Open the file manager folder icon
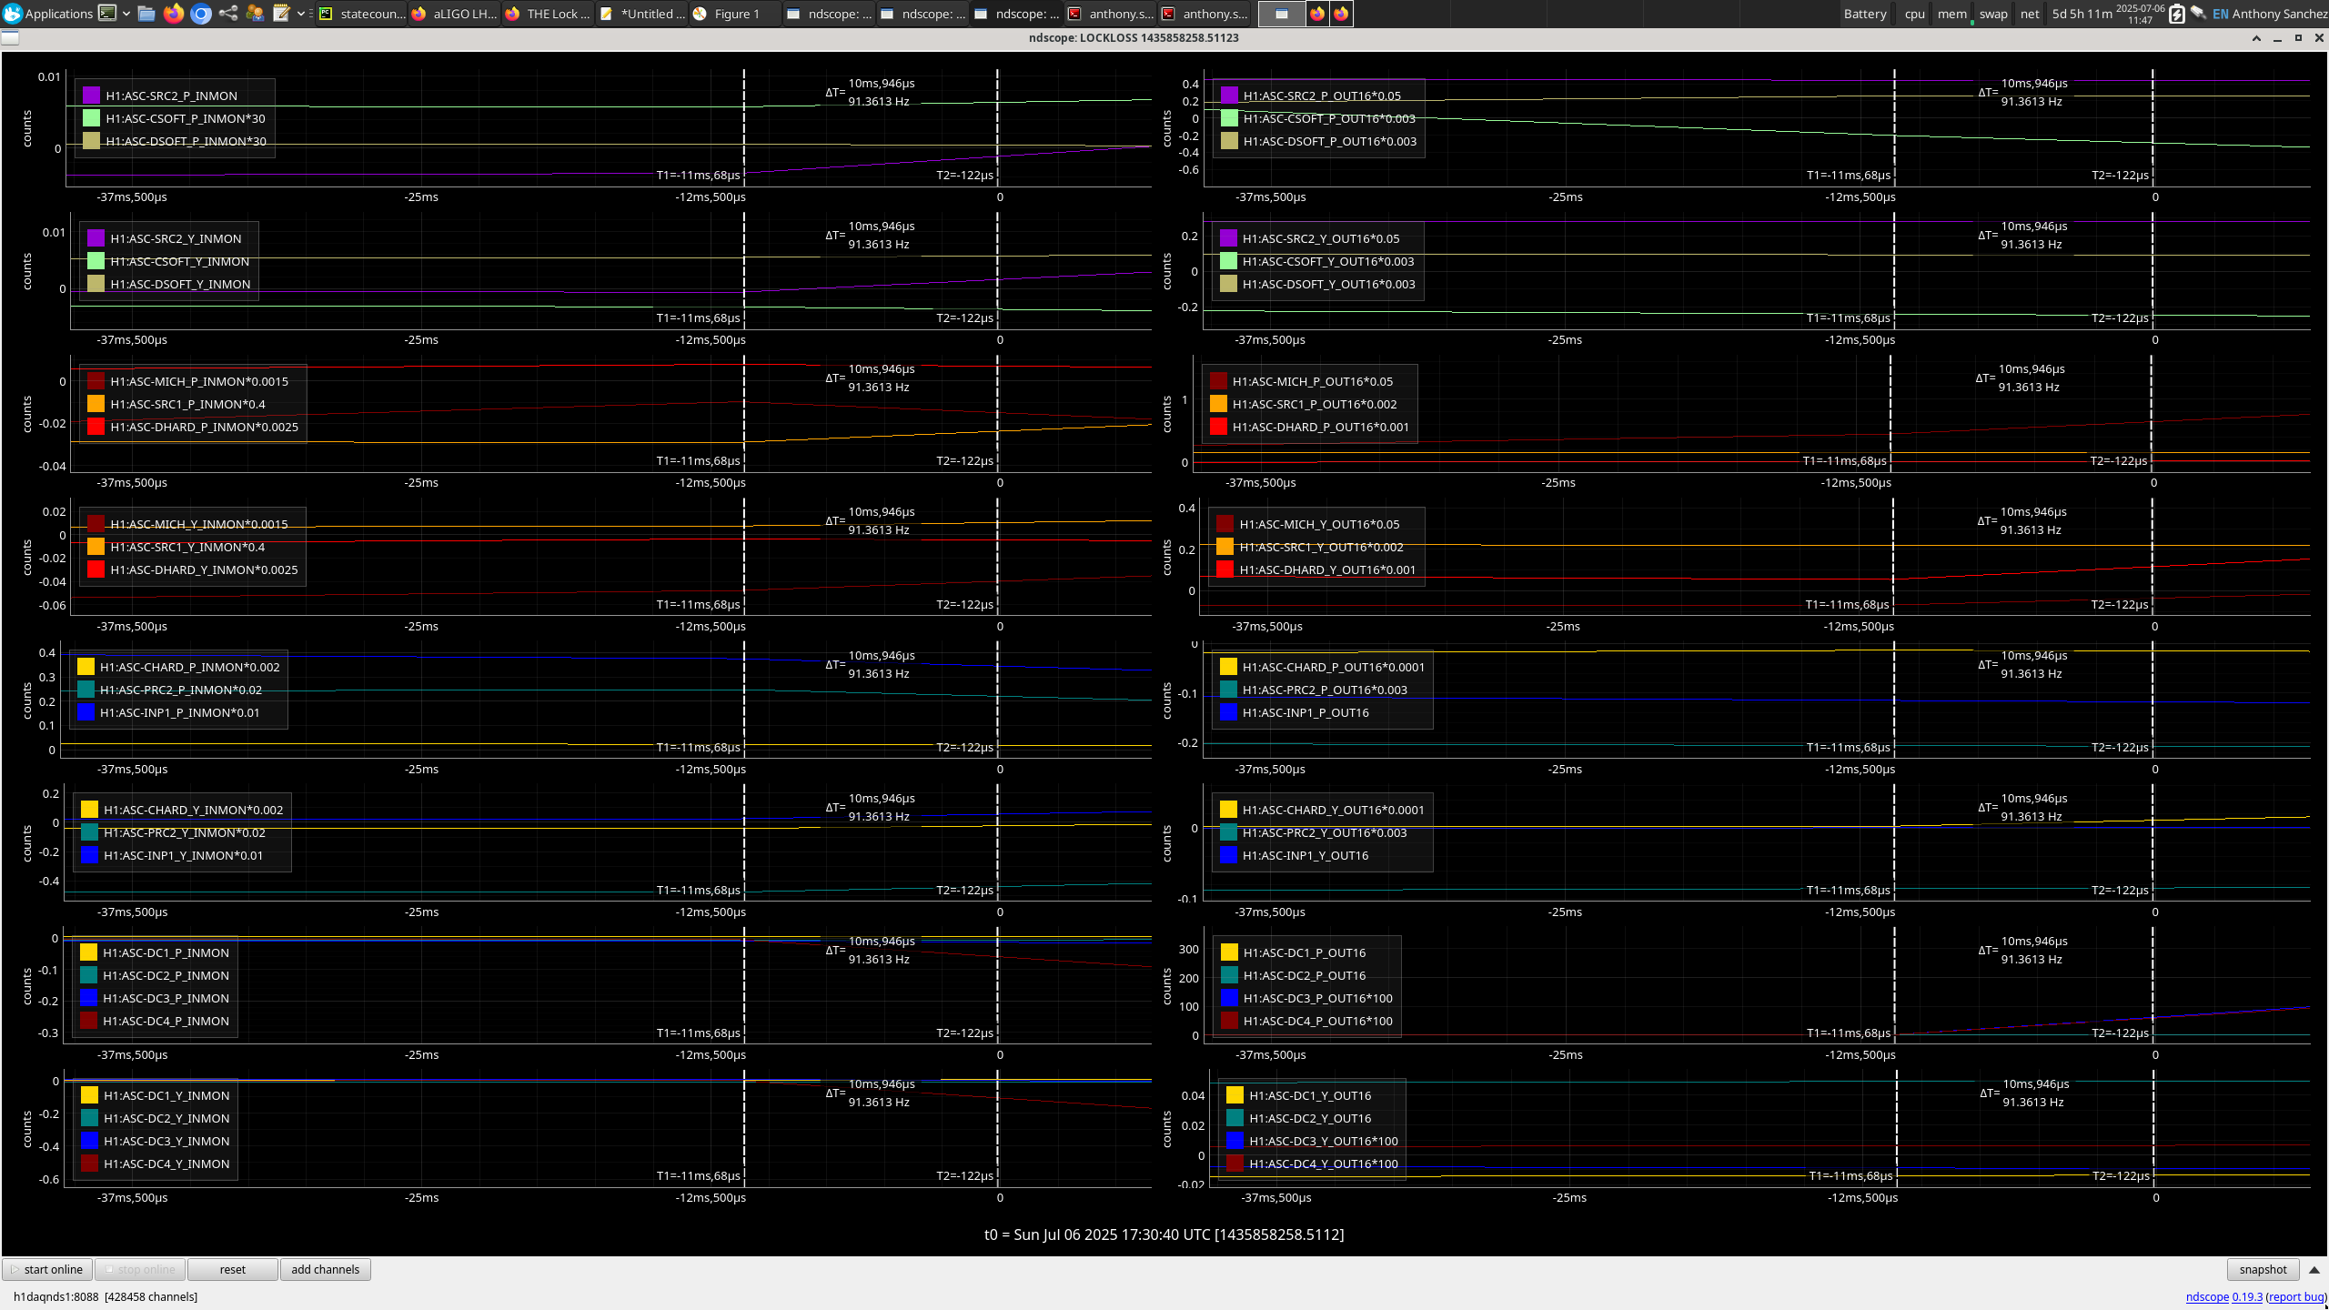The width and height of the screenshot is (2329, 1310). 146,14
